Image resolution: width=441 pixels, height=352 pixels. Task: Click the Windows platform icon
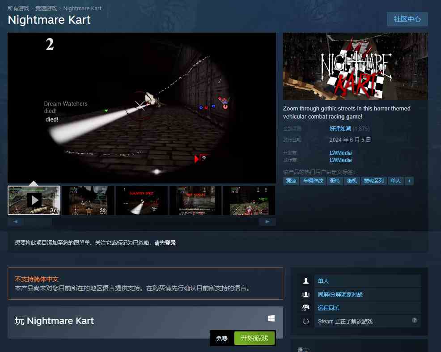271,318
